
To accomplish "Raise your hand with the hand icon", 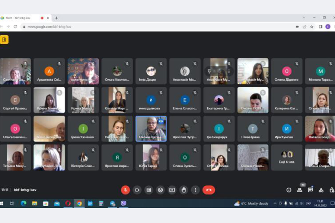I will coord(184,190).
